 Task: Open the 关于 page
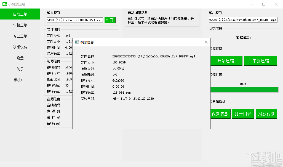20,69
